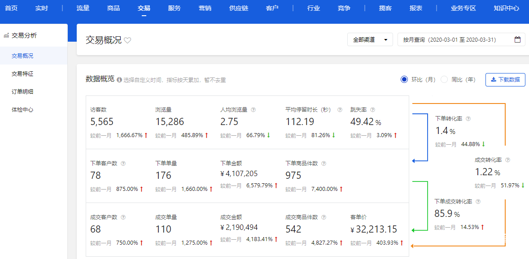
Task: Click the 下载数据 download button
Action: point(505,80)
